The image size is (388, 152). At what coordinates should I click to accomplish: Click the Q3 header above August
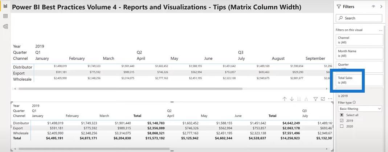coord(241,52)
